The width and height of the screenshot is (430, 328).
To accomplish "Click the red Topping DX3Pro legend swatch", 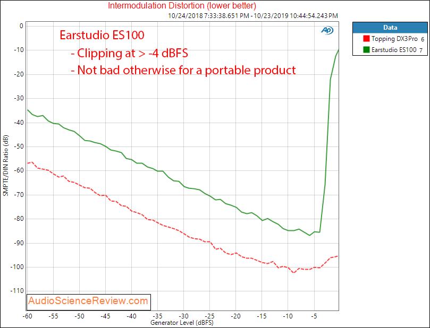I will pos(366,39).
